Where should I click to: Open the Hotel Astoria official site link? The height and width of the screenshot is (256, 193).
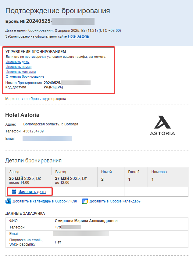(x=78, y=36)
